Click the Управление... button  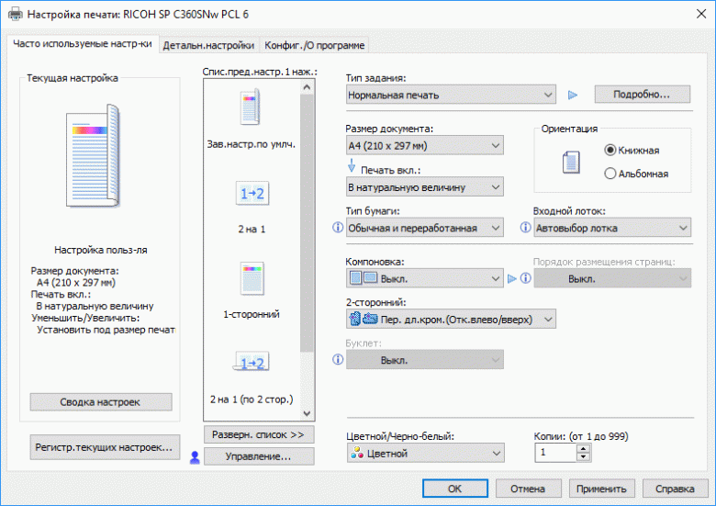pyautogui.click(x=259, y=456)
